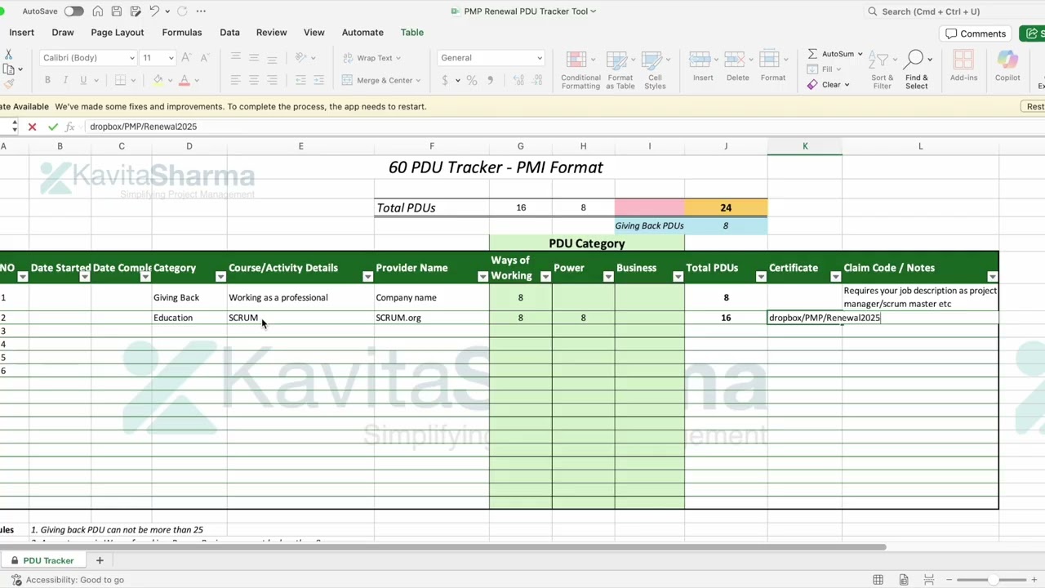The height and width of the screenshot is (588, 1045).
Task: Switch to the Formulas tab
Action: pyautogui.click(x=182, y=33)
